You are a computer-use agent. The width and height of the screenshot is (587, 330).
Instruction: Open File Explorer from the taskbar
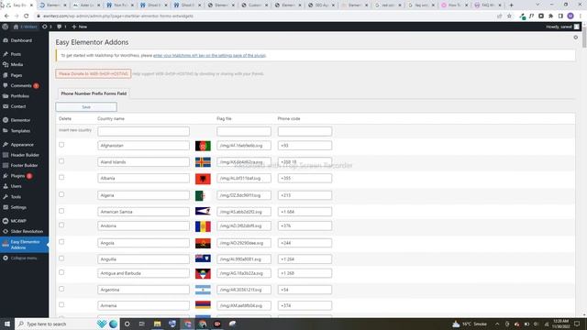[x=157, y=324]
